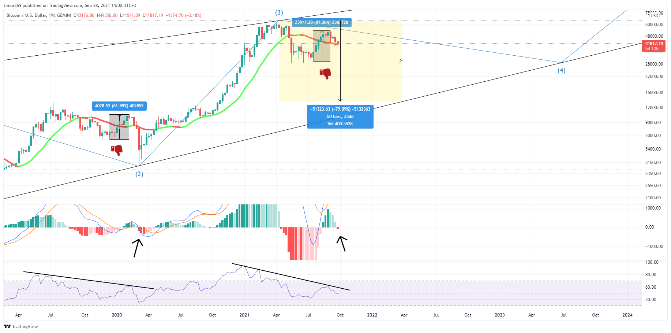Click the close value C41817.19
Screen dimensions: 671x333
[x=153, y=15]
